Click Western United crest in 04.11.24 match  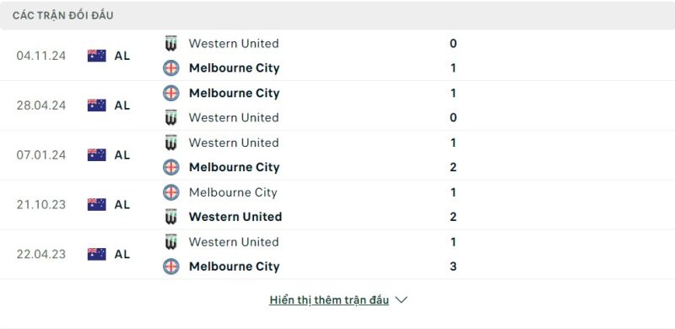[x=171, y=44]
